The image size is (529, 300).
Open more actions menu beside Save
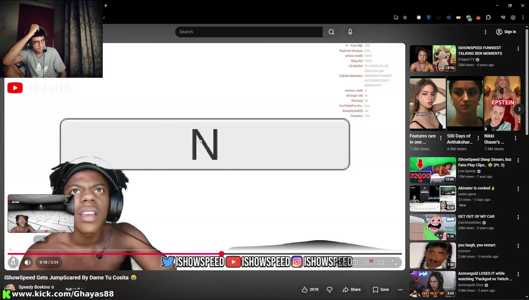coord(400,290)
